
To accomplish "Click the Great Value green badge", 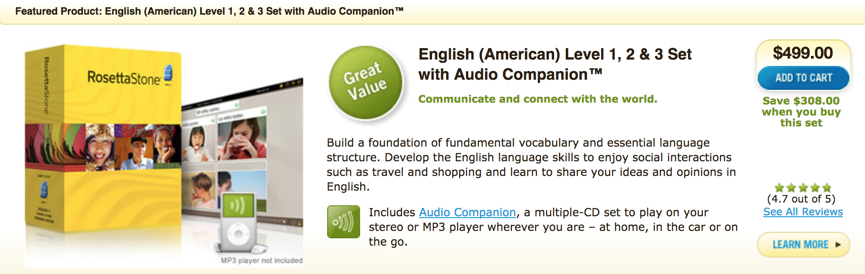I will tap(366, 82).
